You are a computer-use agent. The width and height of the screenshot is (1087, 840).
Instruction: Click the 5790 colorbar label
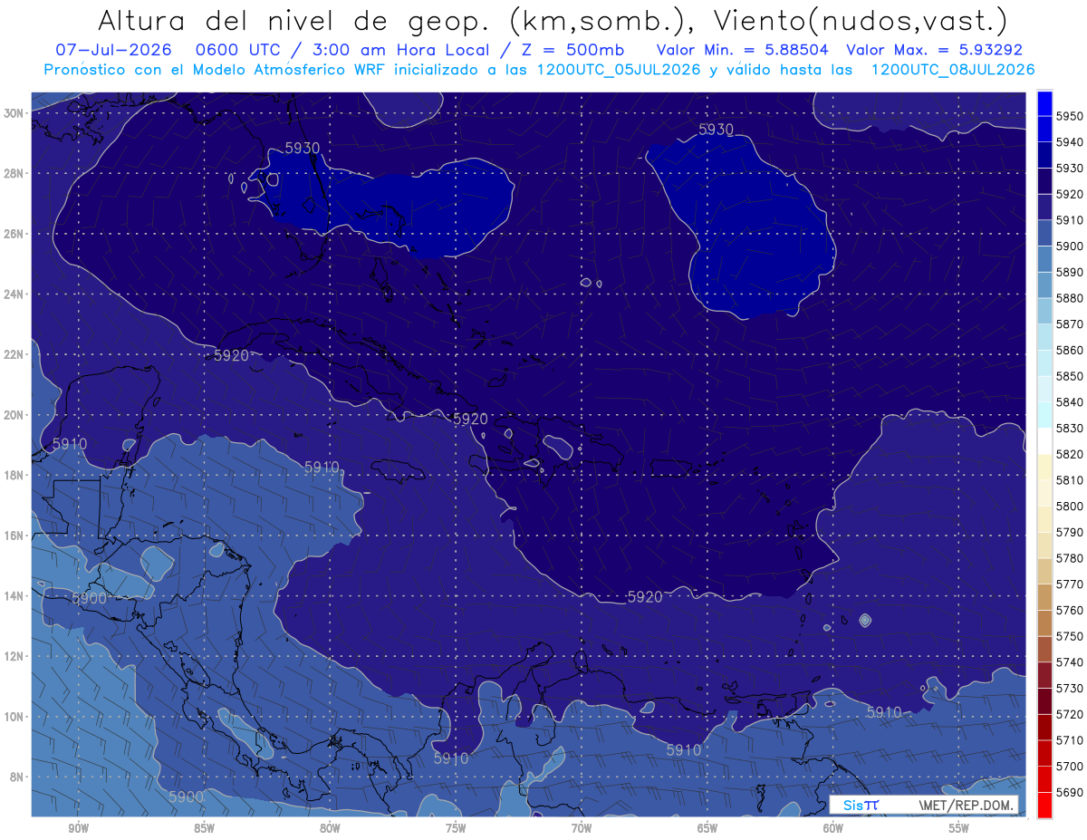point(1069,532)
